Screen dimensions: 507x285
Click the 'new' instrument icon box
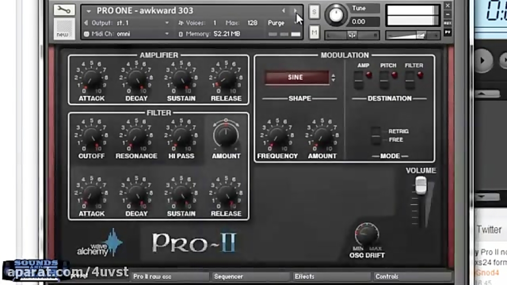(64, 29)
